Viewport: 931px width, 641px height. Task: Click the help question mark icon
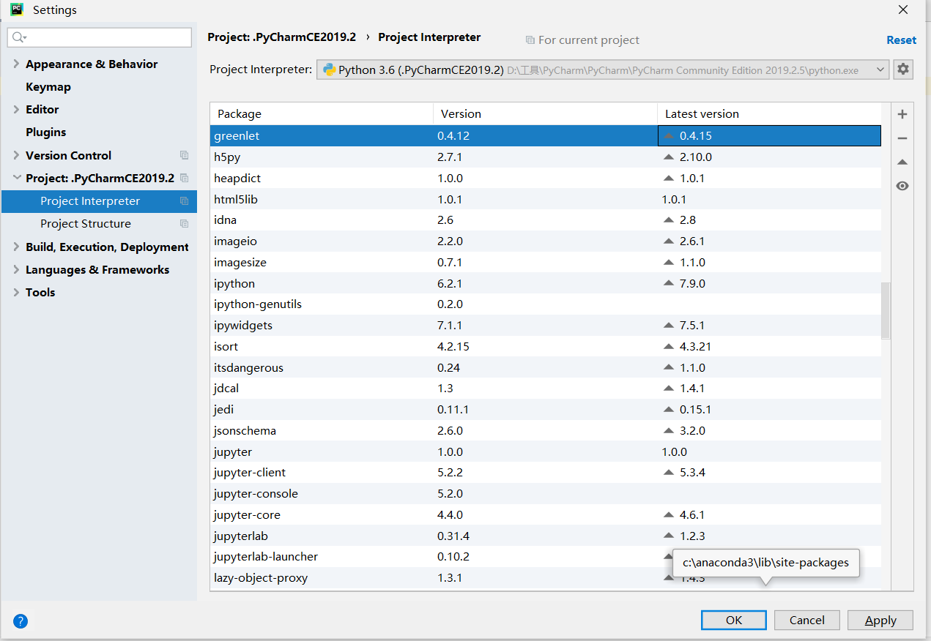pyautogui.click(x=21, y=621)
